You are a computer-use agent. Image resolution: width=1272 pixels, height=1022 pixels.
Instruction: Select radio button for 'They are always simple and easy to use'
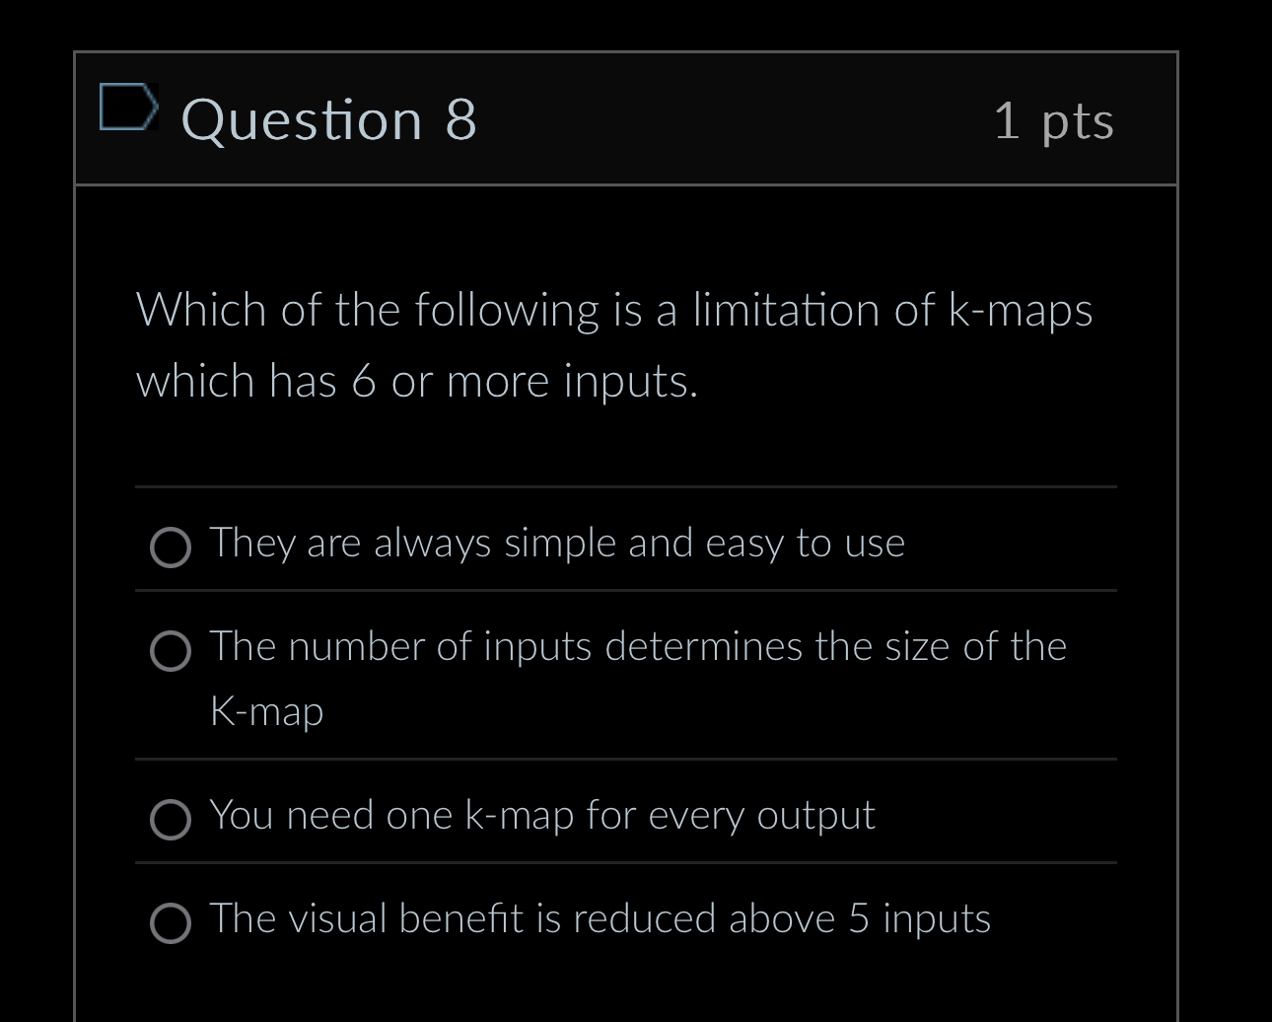pyautogui.click(x=171, y=547)
